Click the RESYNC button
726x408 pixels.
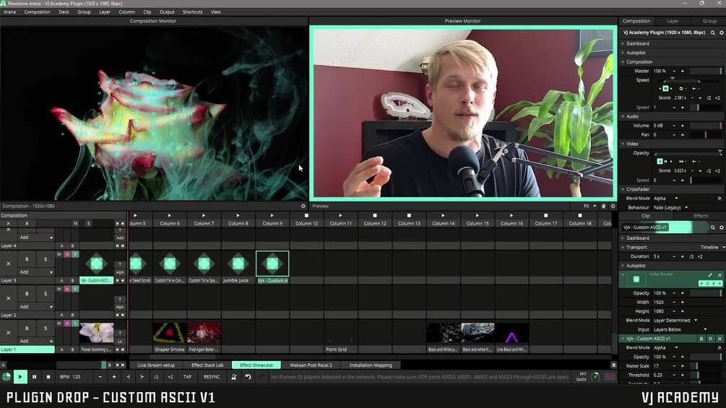coord(212,377)
